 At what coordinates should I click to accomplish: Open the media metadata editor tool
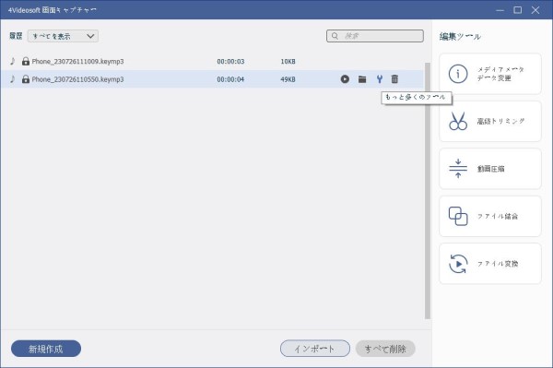(490, 74)
